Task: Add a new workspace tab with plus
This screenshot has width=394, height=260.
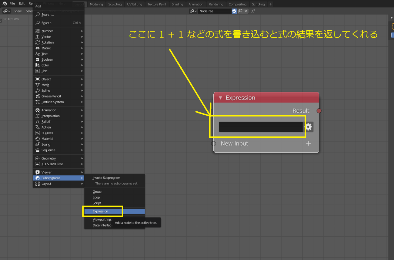Action: [x=271, y=4]
